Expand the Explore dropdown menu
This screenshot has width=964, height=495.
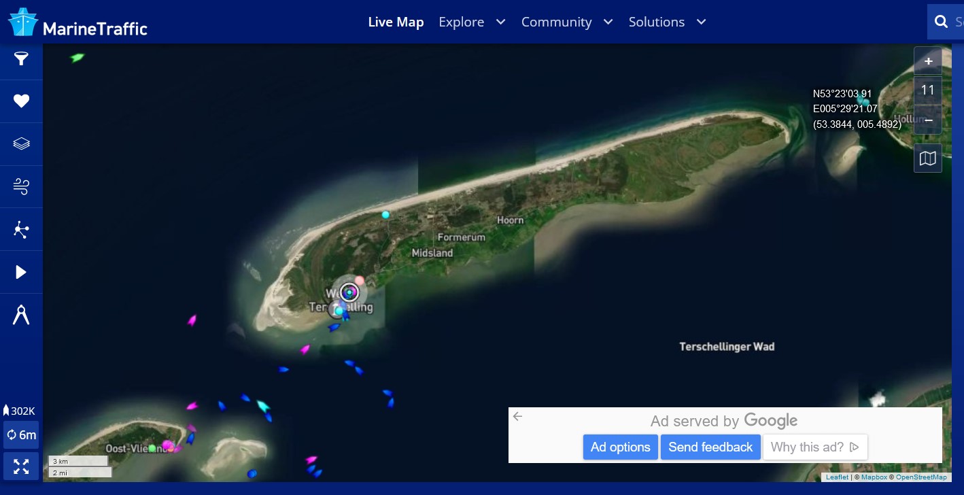click(x=472, y=22)
